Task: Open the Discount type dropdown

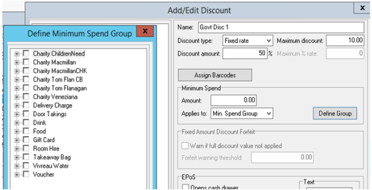Action: (x=248, y=41)
